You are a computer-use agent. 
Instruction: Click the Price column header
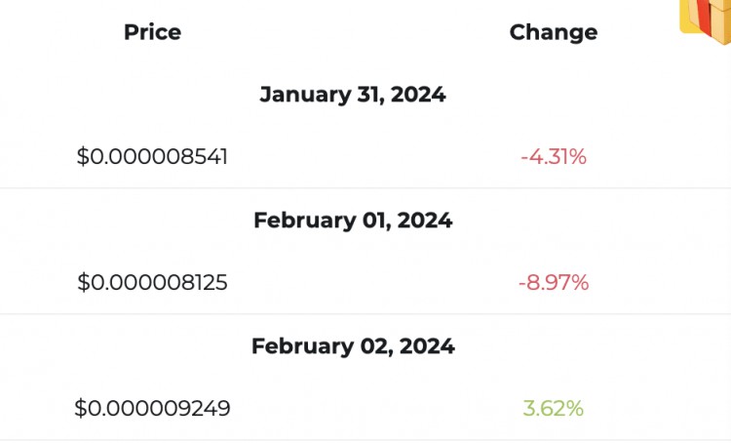[x=152, y=32]
